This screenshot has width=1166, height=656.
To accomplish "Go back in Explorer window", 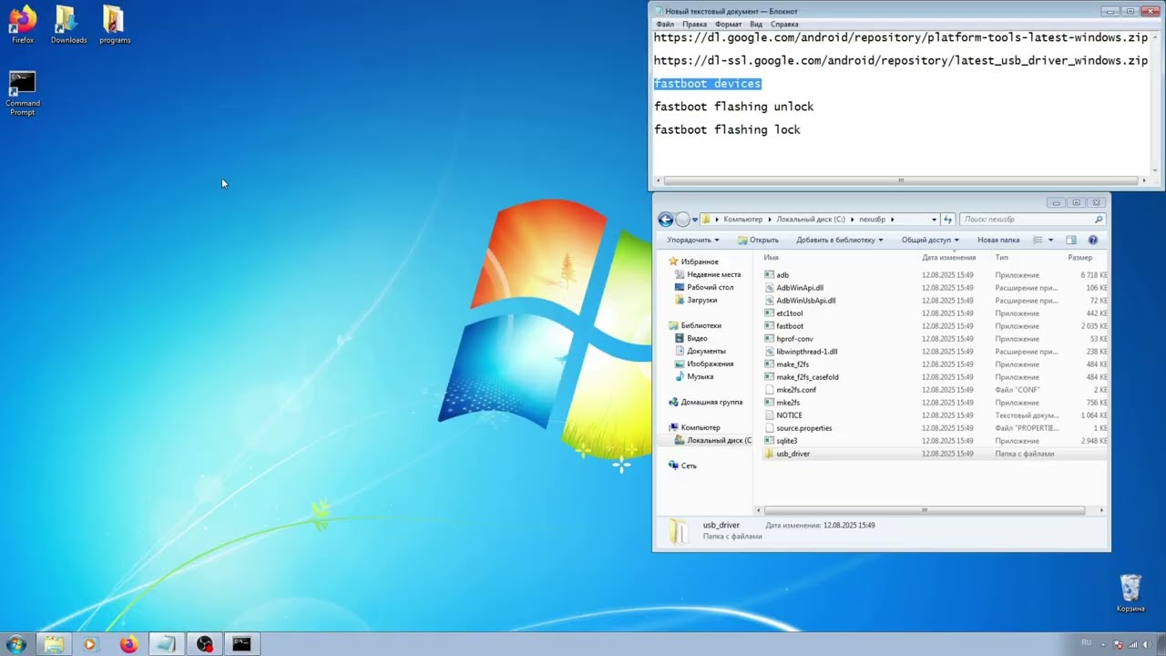I will click(x=666, y=220).
